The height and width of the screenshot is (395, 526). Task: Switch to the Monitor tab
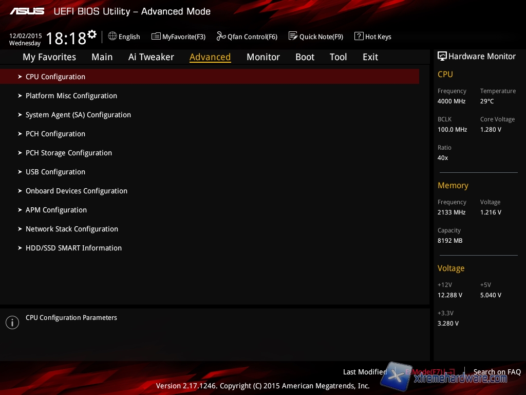(x=263, y=57)
